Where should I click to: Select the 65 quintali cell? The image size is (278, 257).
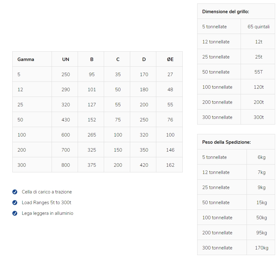[x=259, y=27]
